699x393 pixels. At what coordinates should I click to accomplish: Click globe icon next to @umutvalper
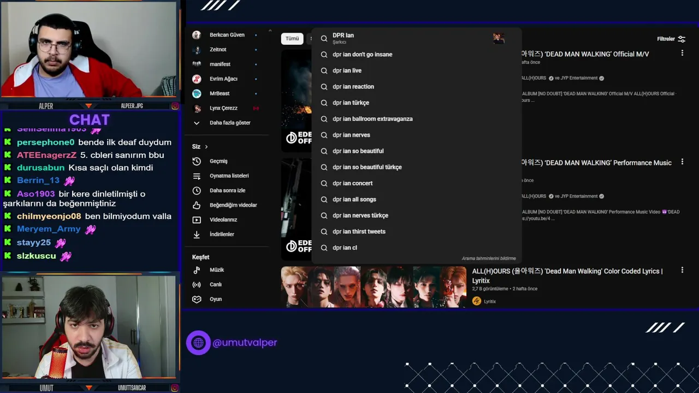[198, 343]
